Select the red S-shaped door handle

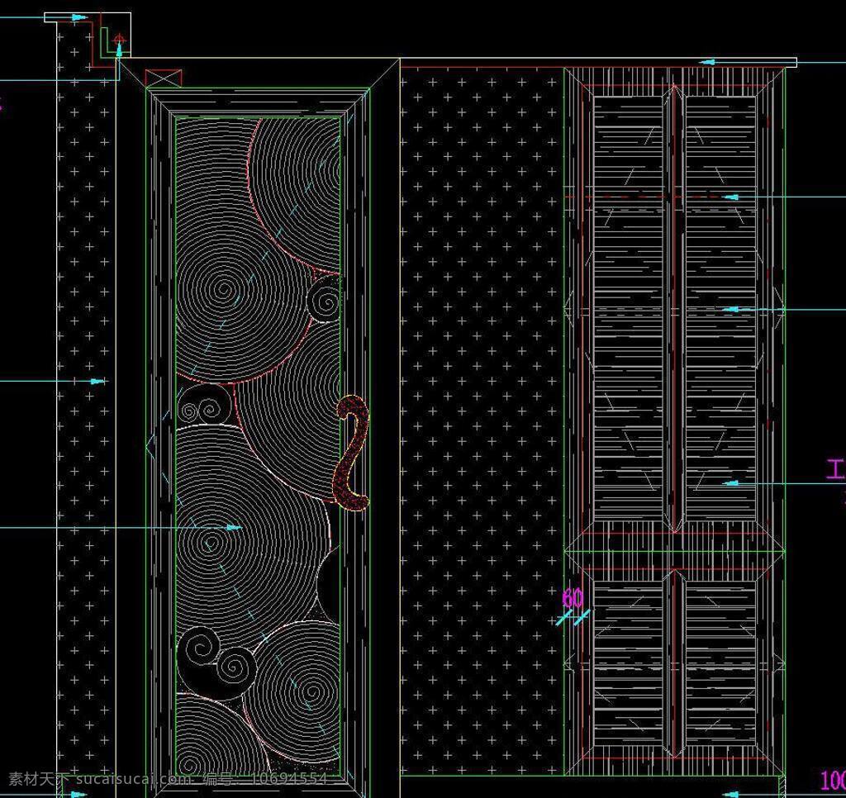coord(350,452)
